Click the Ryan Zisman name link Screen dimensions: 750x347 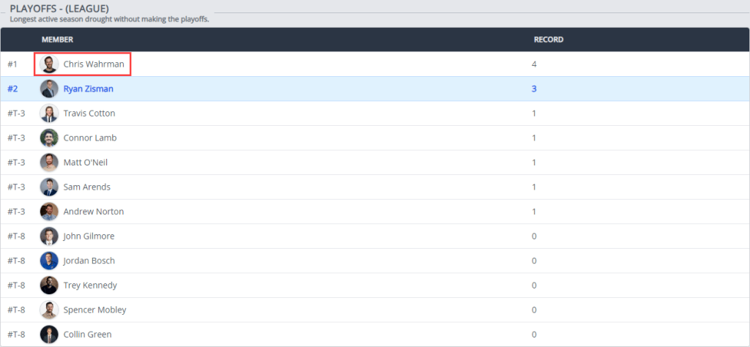pyautogui.click(x=88, y=89)
